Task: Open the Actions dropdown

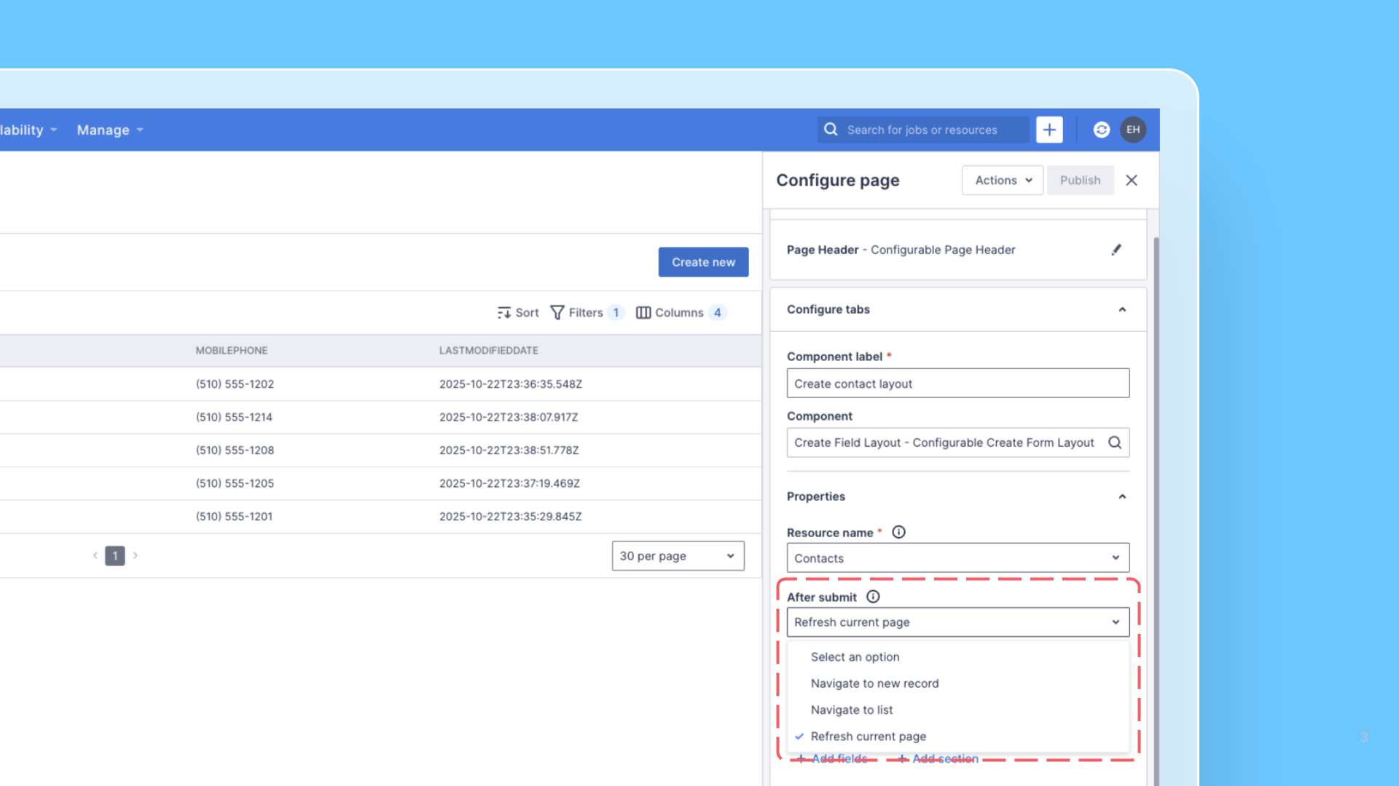Action: tap(1003, 180)
